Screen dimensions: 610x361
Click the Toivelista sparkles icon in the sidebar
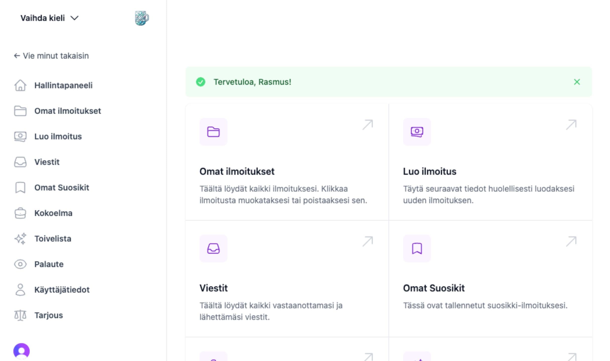point(20,239)
